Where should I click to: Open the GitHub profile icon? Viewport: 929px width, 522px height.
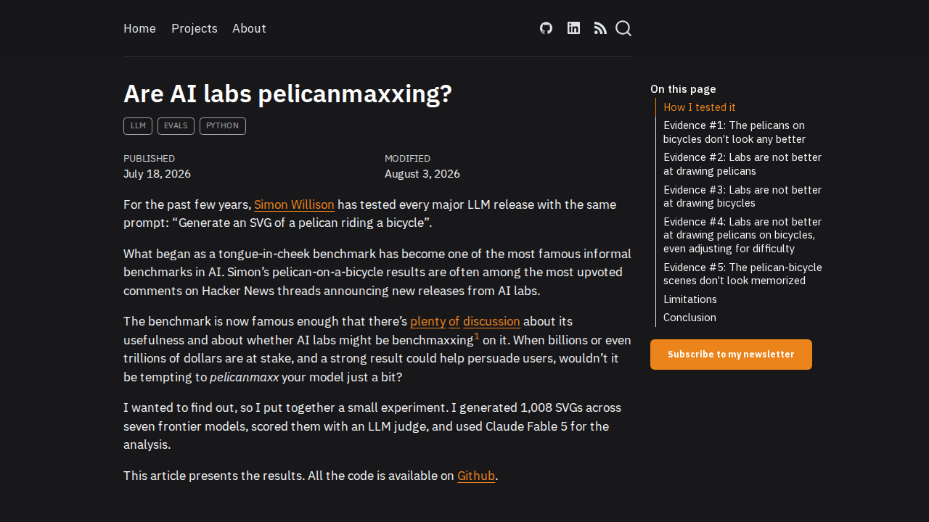point(546,28)
